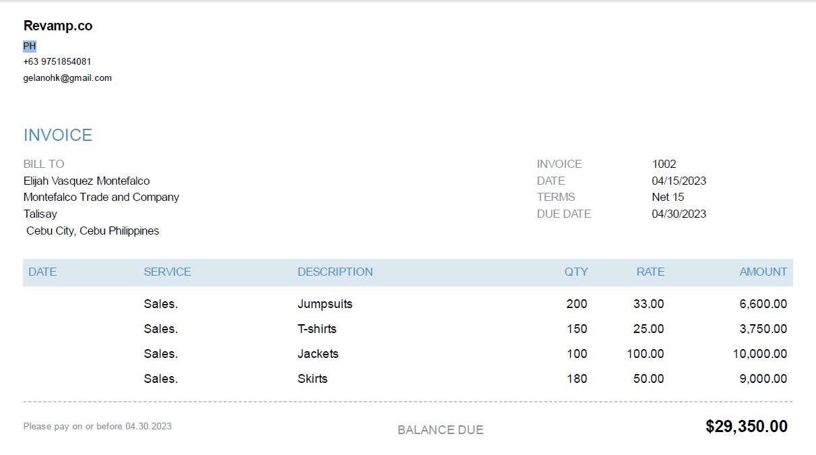
Task: Click the blue INVOICE heading
Action: coord(58,135)
